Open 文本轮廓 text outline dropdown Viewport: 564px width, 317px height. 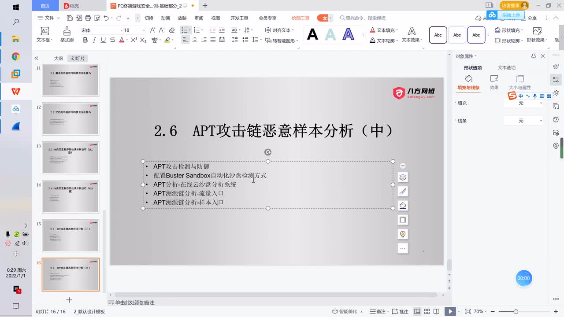pyautogui.click(x=384, y=41)
